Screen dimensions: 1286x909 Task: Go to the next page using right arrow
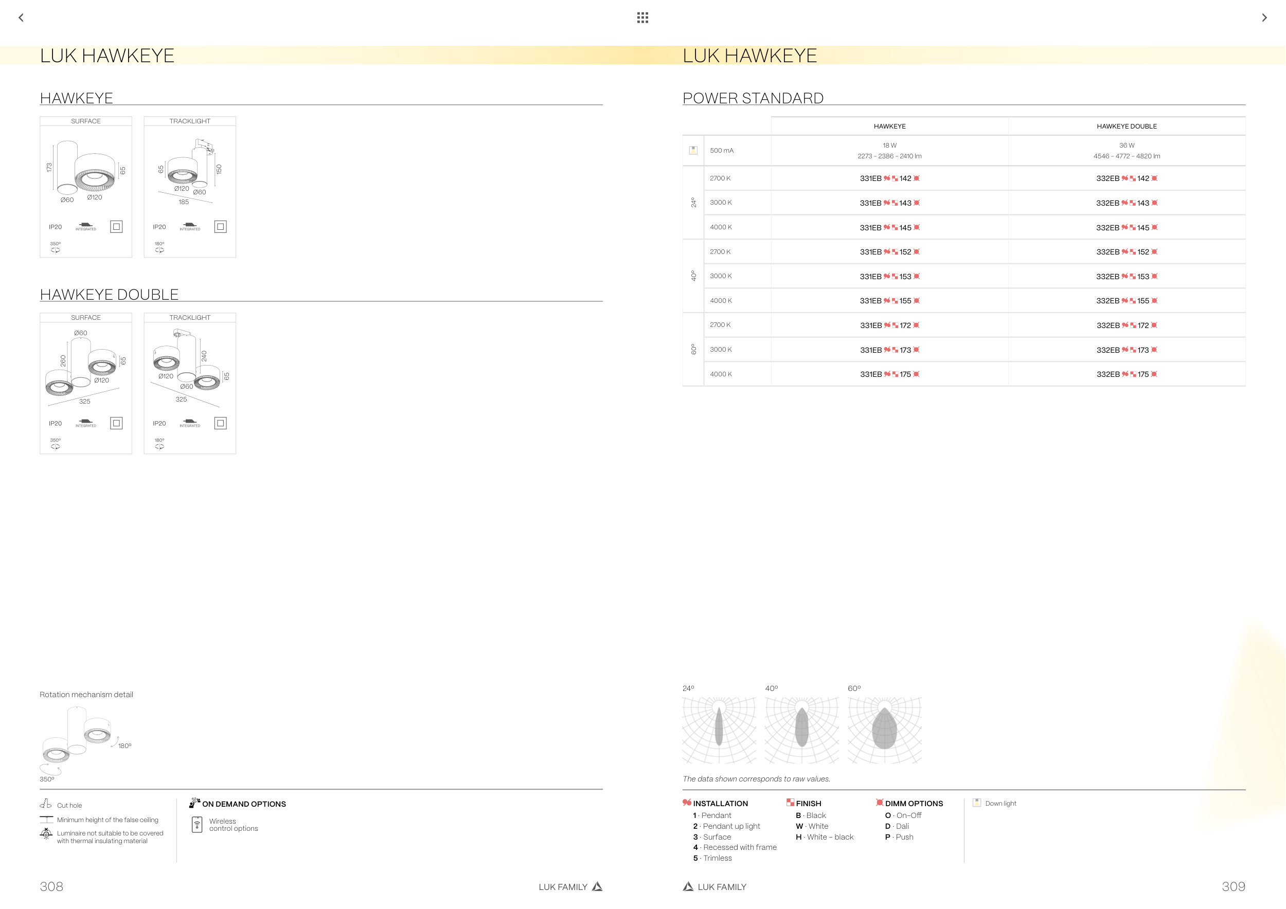[x=1264, y=18]
